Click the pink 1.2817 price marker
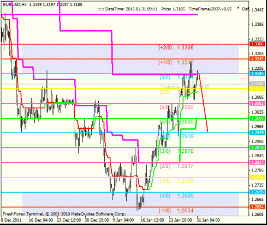 [257, 162]
